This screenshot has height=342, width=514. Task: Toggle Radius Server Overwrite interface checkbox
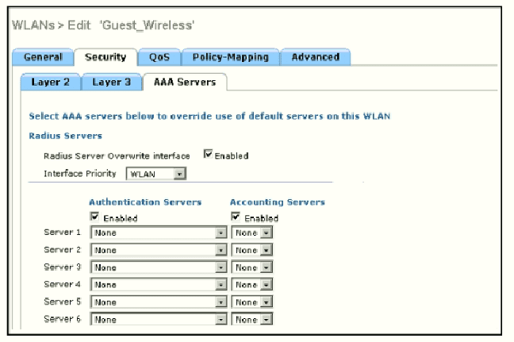click(x=209, y=155)
